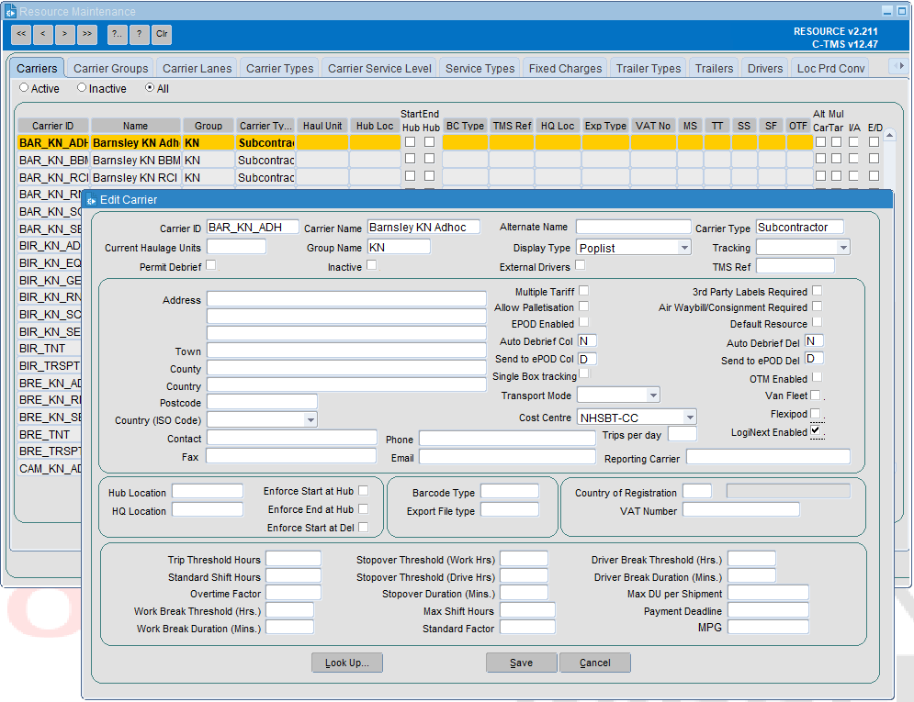Click the ?.. enter query toolbar button
This screenshot has height=702, width=914.
point(118,34)
